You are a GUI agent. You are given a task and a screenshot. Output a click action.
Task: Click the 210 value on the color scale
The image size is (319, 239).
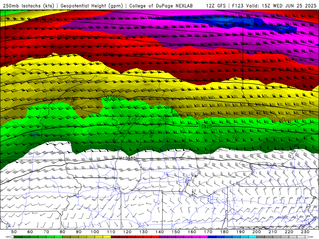273,232
